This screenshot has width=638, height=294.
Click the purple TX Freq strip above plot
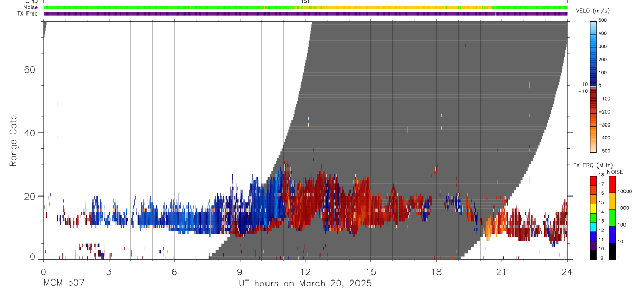pos(305,13)
